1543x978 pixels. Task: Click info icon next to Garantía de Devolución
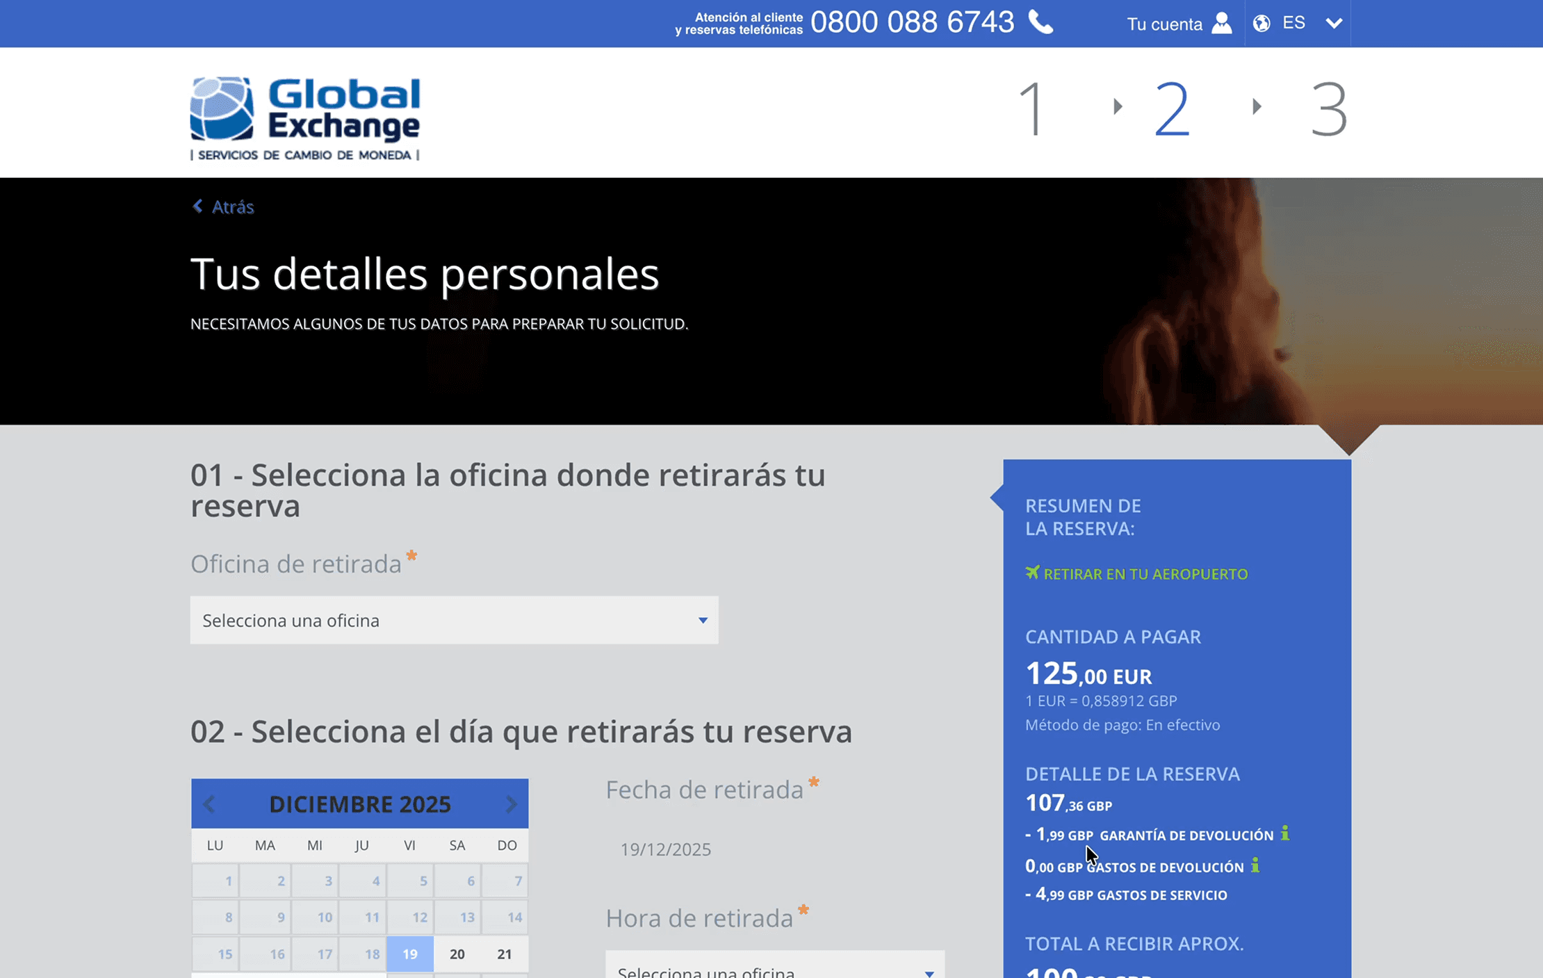[x=1285, y=833]
